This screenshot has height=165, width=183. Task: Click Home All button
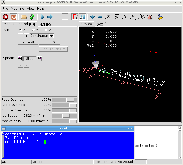[28, 42]
